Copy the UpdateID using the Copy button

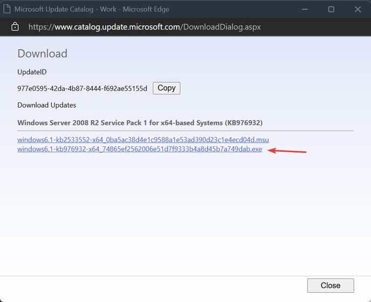coord(167,88)
